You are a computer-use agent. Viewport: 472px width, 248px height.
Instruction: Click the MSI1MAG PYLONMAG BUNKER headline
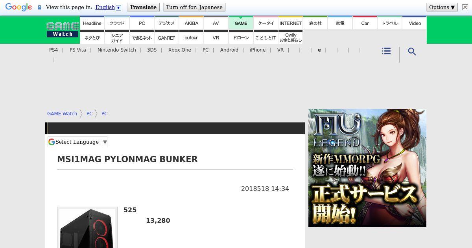click(x=127, y=159)
